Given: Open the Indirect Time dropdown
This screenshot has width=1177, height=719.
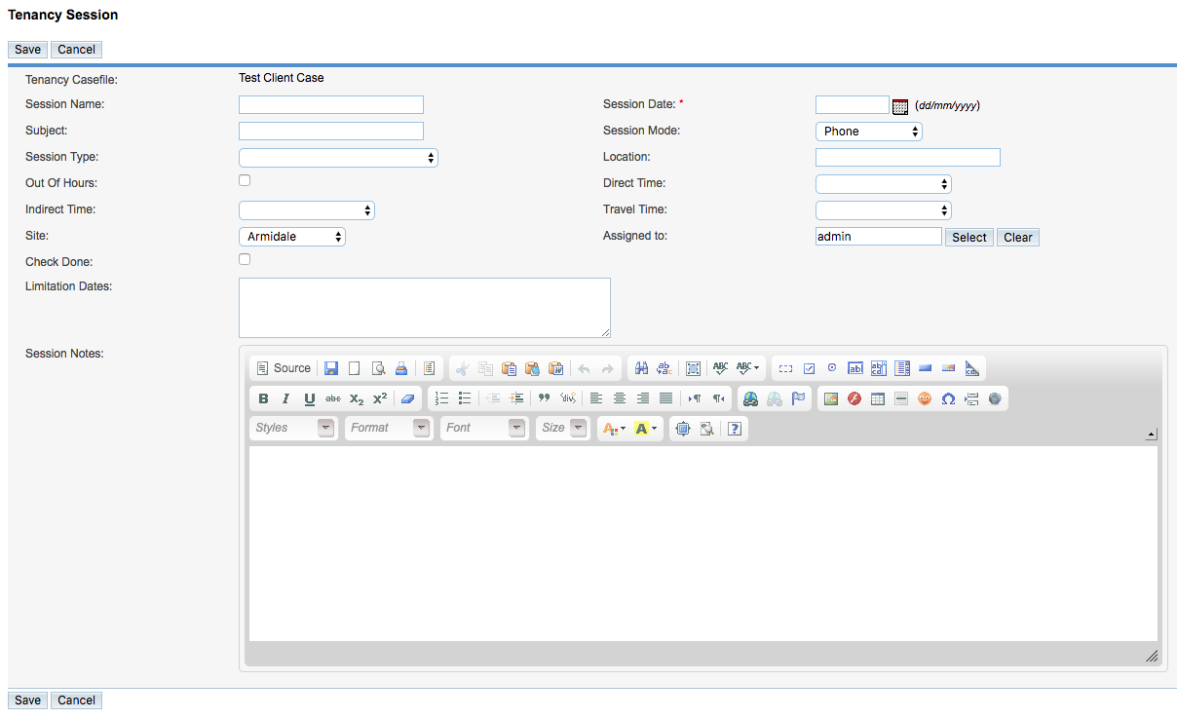Looking at the screenshot, I should [307, 210].
